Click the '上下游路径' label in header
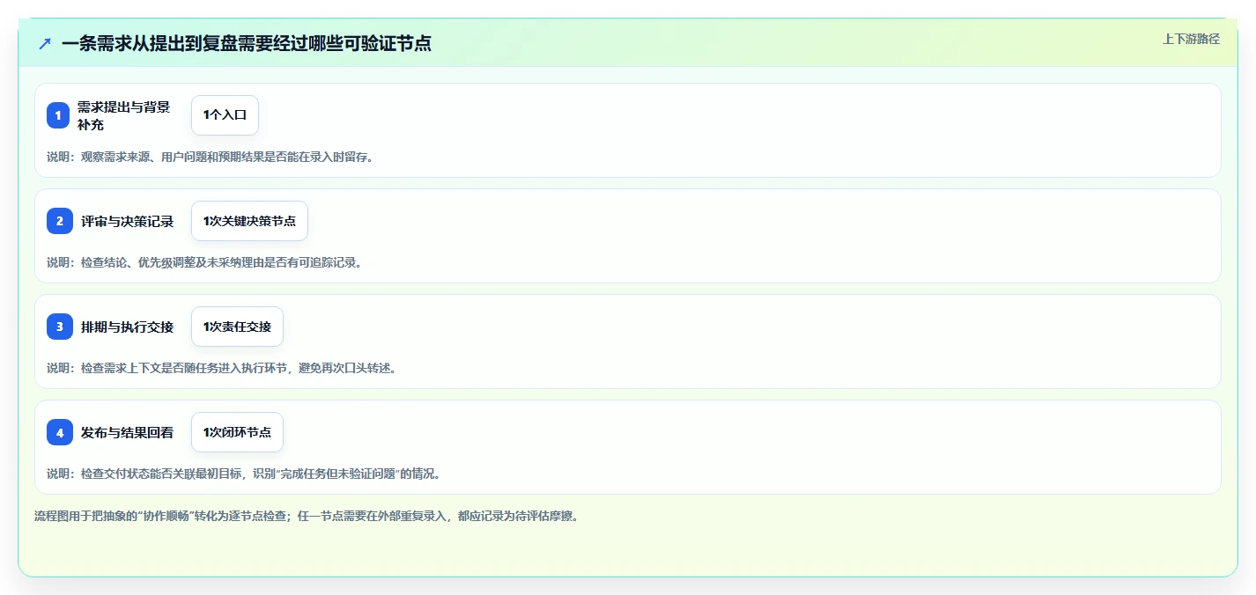 click(x=1191, y=39)
